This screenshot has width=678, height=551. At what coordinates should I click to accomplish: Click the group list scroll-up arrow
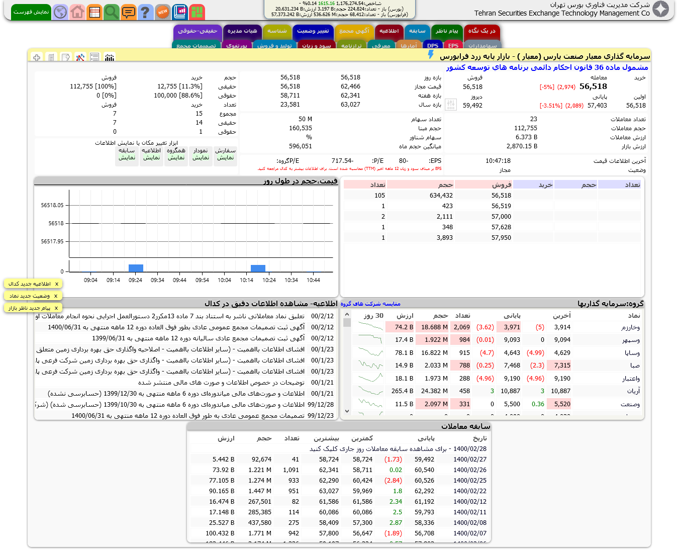[347, 314]
